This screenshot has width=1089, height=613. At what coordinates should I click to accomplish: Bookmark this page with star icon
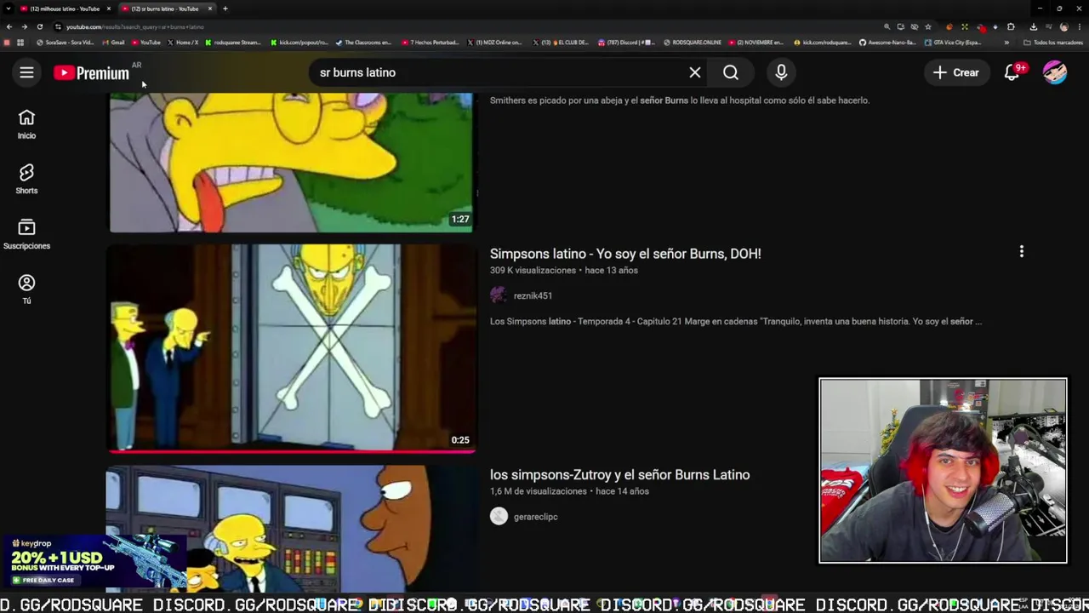point(928,26)
